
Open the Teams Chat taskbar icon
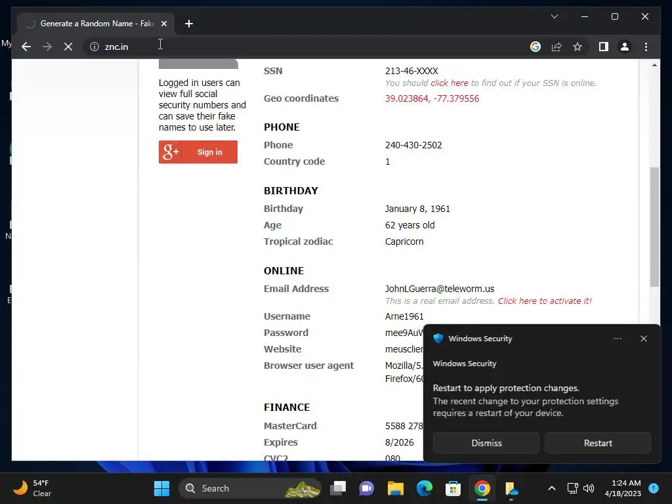[x=366, y=488]
